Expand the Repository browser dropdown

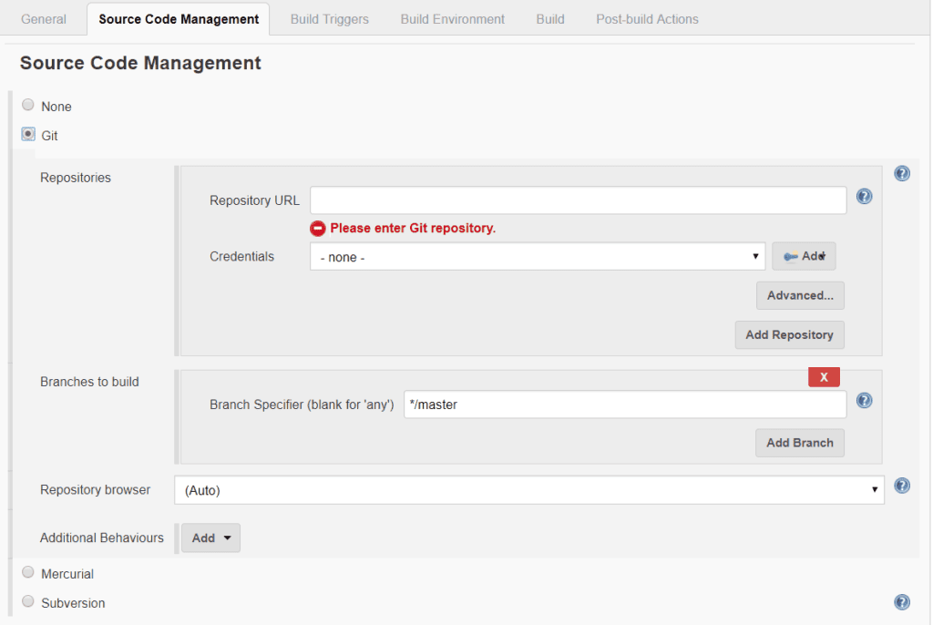point(528,490)
